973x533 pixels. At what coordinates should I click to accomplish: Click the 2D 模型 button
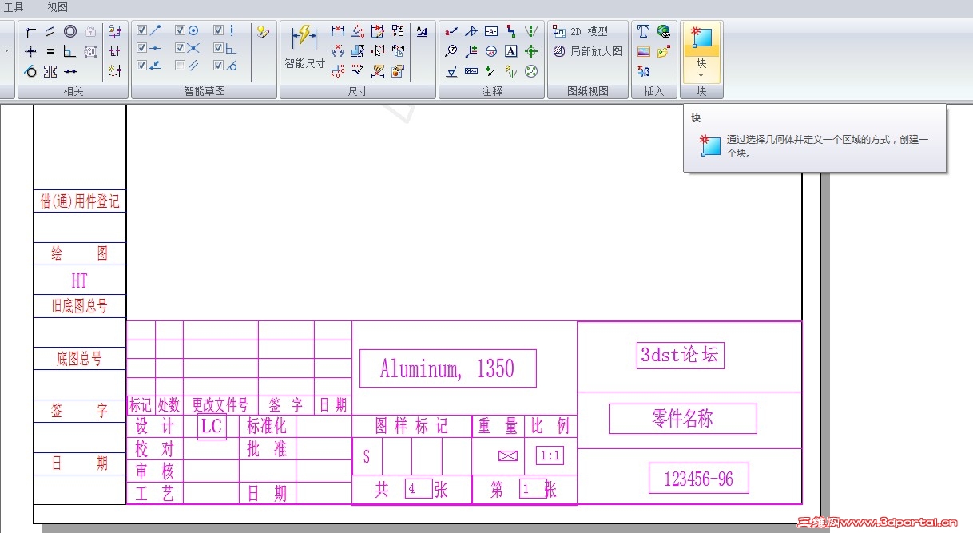(581, 32)
